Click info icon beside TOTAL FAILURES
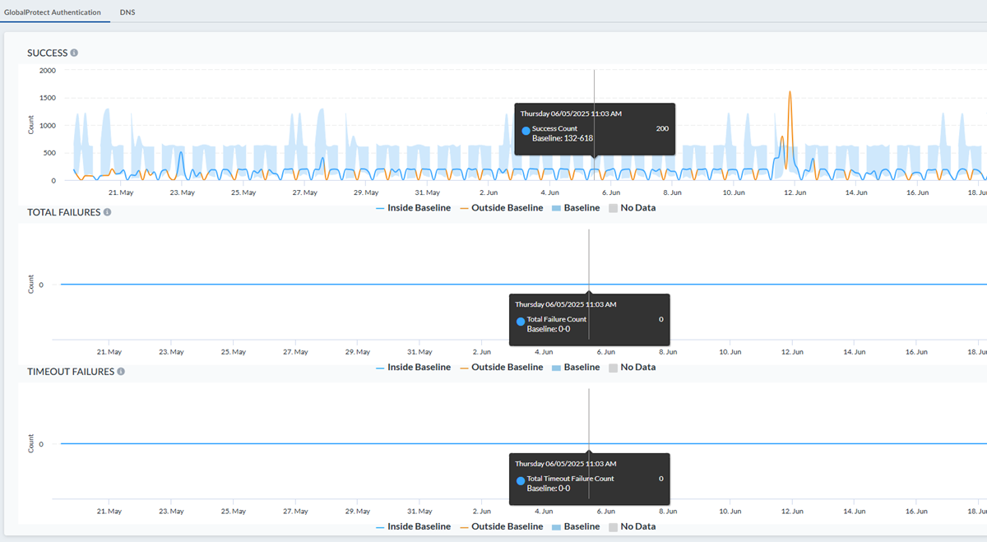This screenshot has width=987, height=542. 107,212
